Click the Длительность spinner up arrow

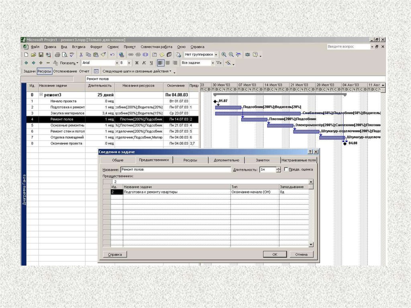[278, 168]
